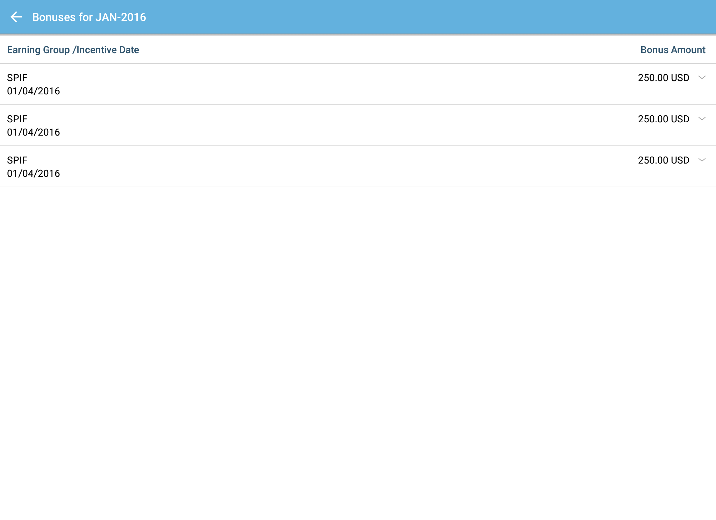716x520 pixels.
Task: Select the third row's SPIF label
Action: [17, 160]
